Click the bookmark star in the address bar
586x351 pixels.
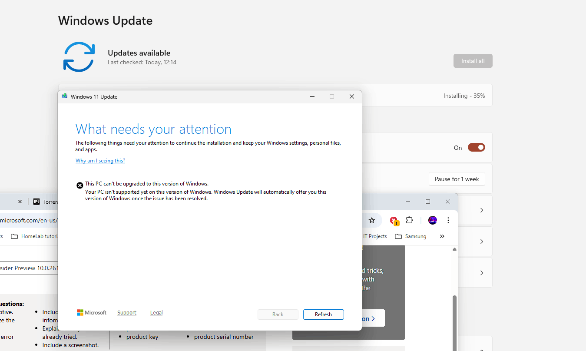(372, 220)
